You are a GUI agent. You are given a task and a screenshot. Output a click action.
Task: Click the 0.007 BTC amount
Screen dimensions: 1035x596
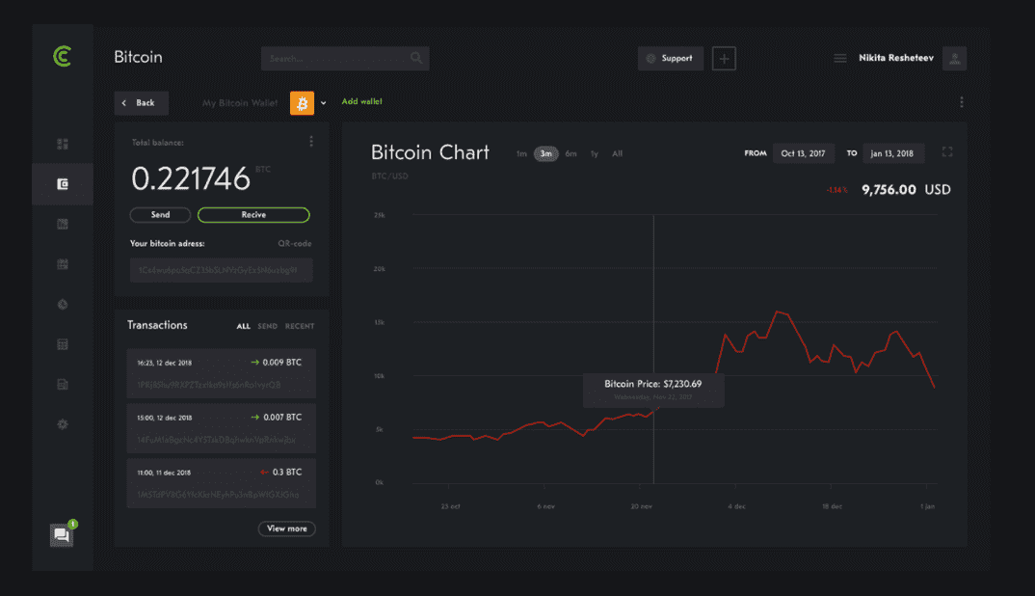point(282,417)
